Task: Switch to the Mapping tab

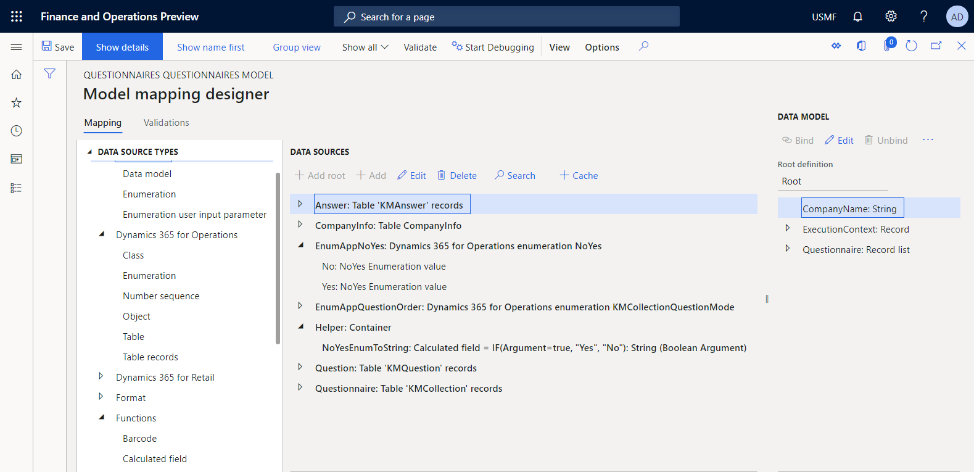Action: (x=103, y=123)
